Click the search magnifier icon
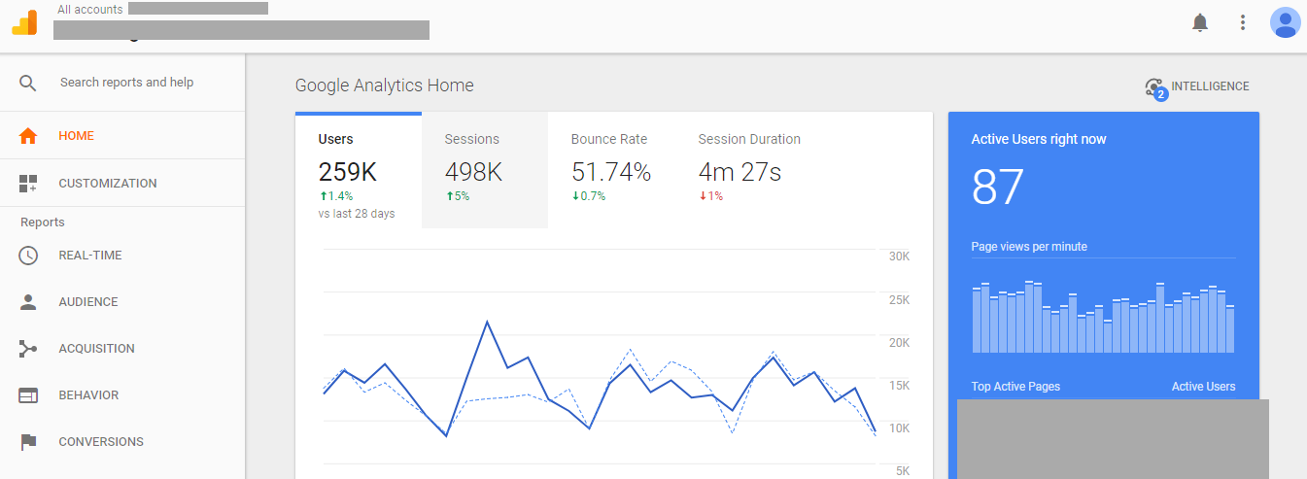This screenshot has width=1307, height=479. click(28, 83)
